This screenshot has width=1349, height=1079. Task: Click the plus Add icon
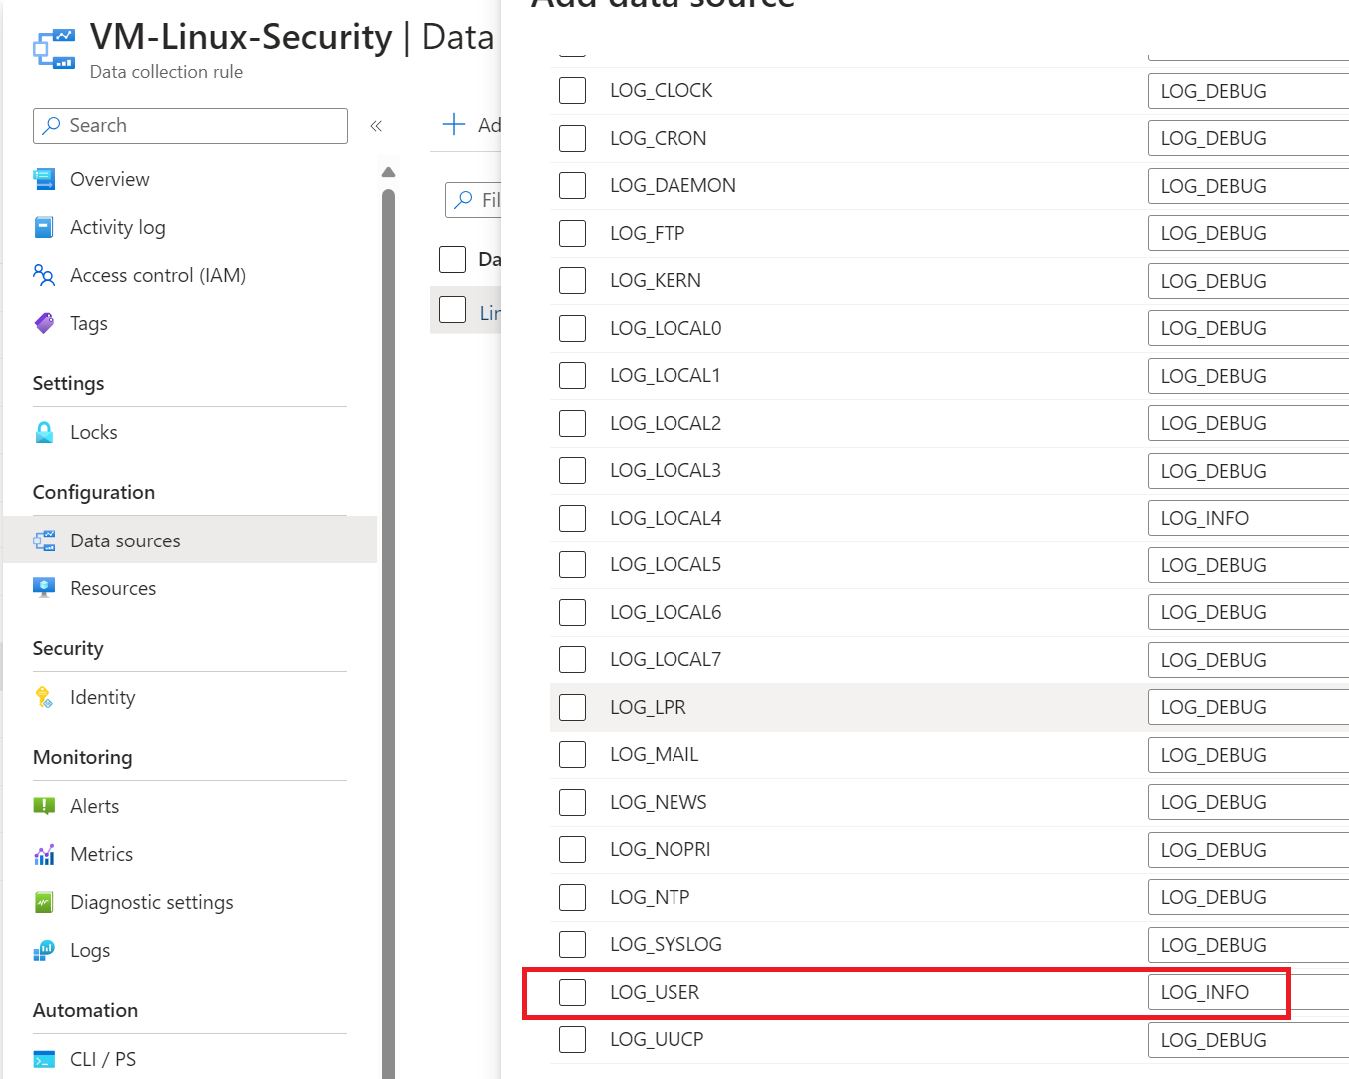[x=454, y=124]
